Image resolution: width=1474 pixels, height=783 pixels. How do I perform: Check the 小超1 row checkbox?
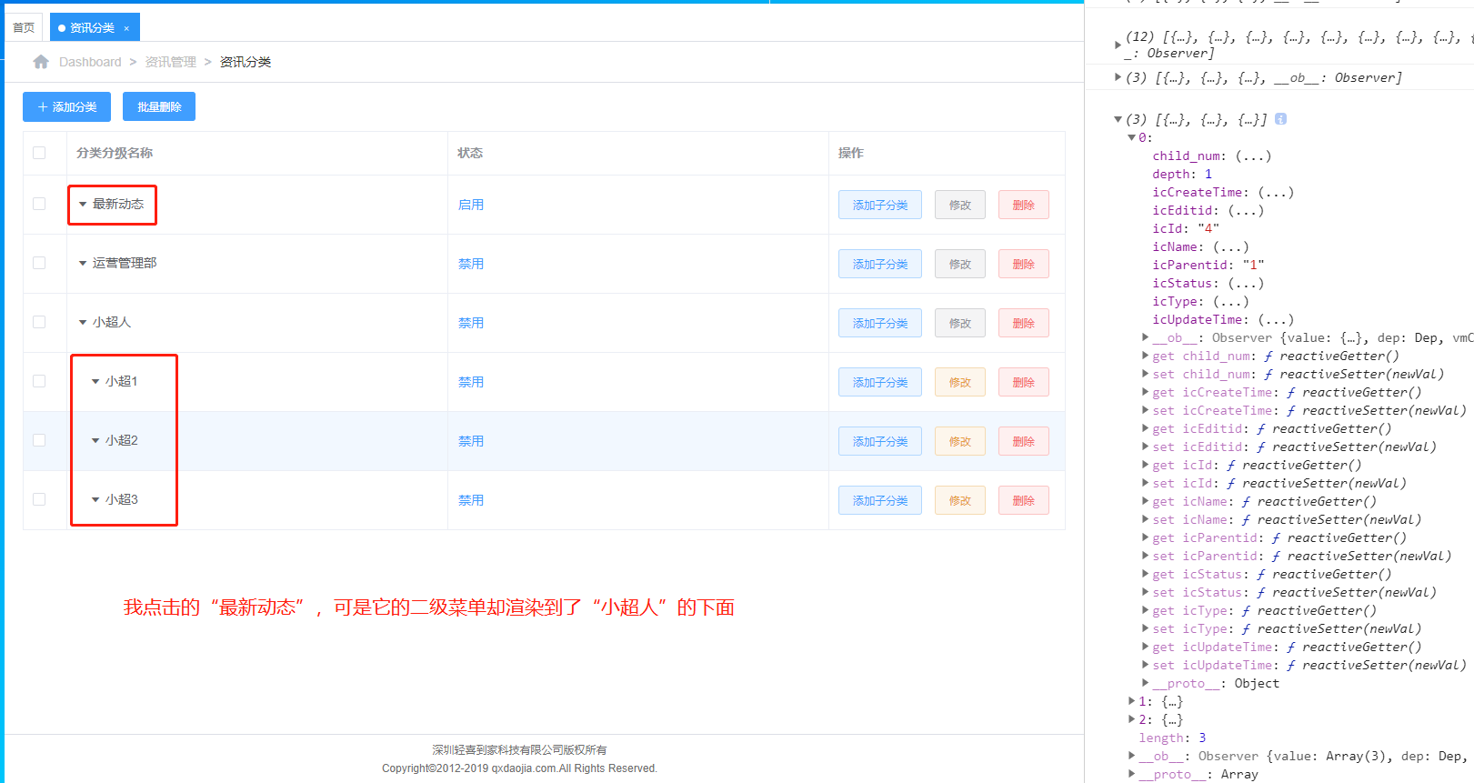click(39, 381)
